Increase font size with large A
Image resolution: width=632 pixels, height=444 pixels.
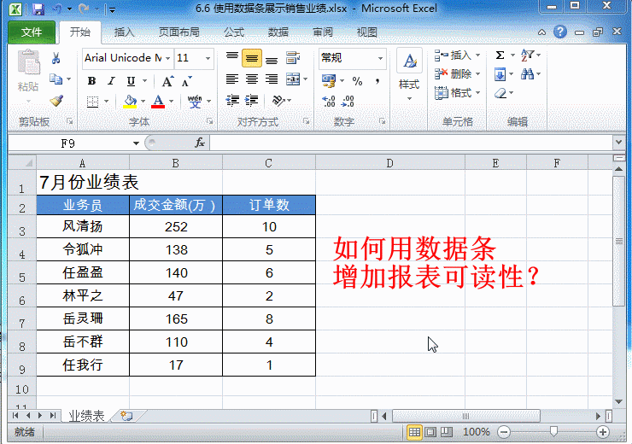pyautogui.click(x=167, y=81)
